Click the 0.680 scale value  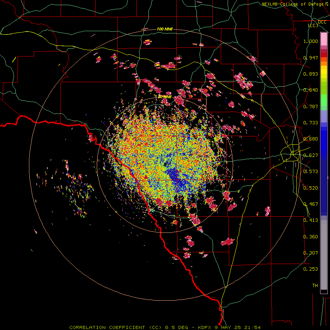point(311,139)
